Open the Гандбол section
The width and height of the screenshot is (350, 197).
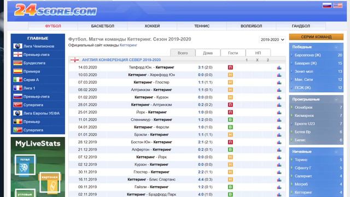tap(301, 26)
